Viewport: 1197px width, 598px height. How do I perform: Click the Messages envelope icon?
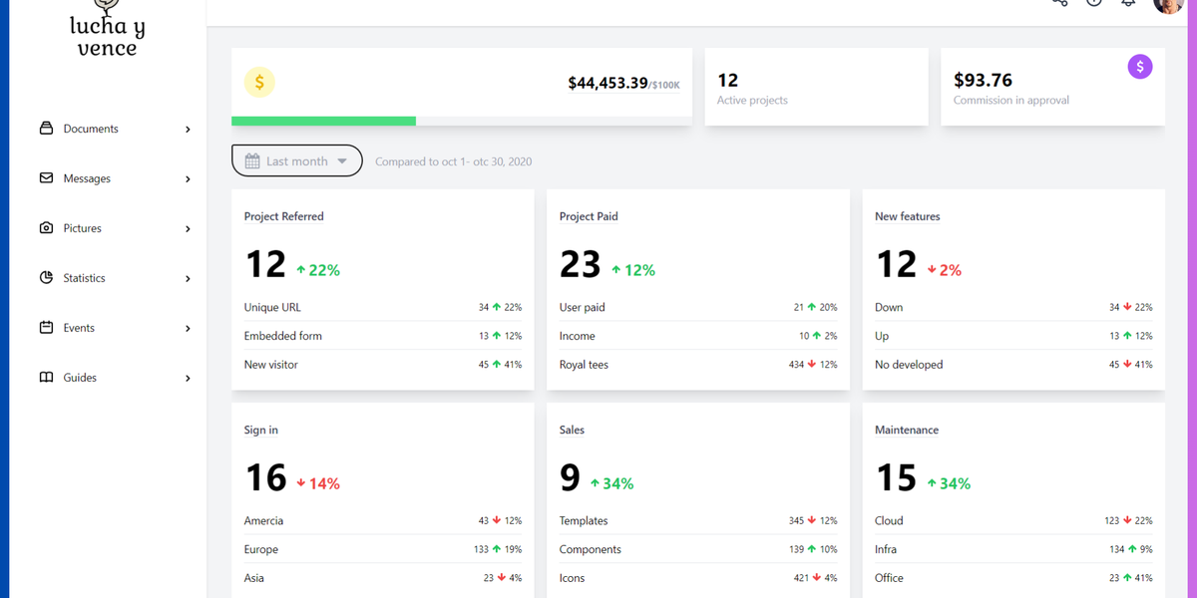click(46, 177)
